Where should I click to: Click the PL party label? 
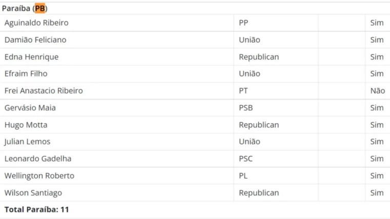click(243, 176)
